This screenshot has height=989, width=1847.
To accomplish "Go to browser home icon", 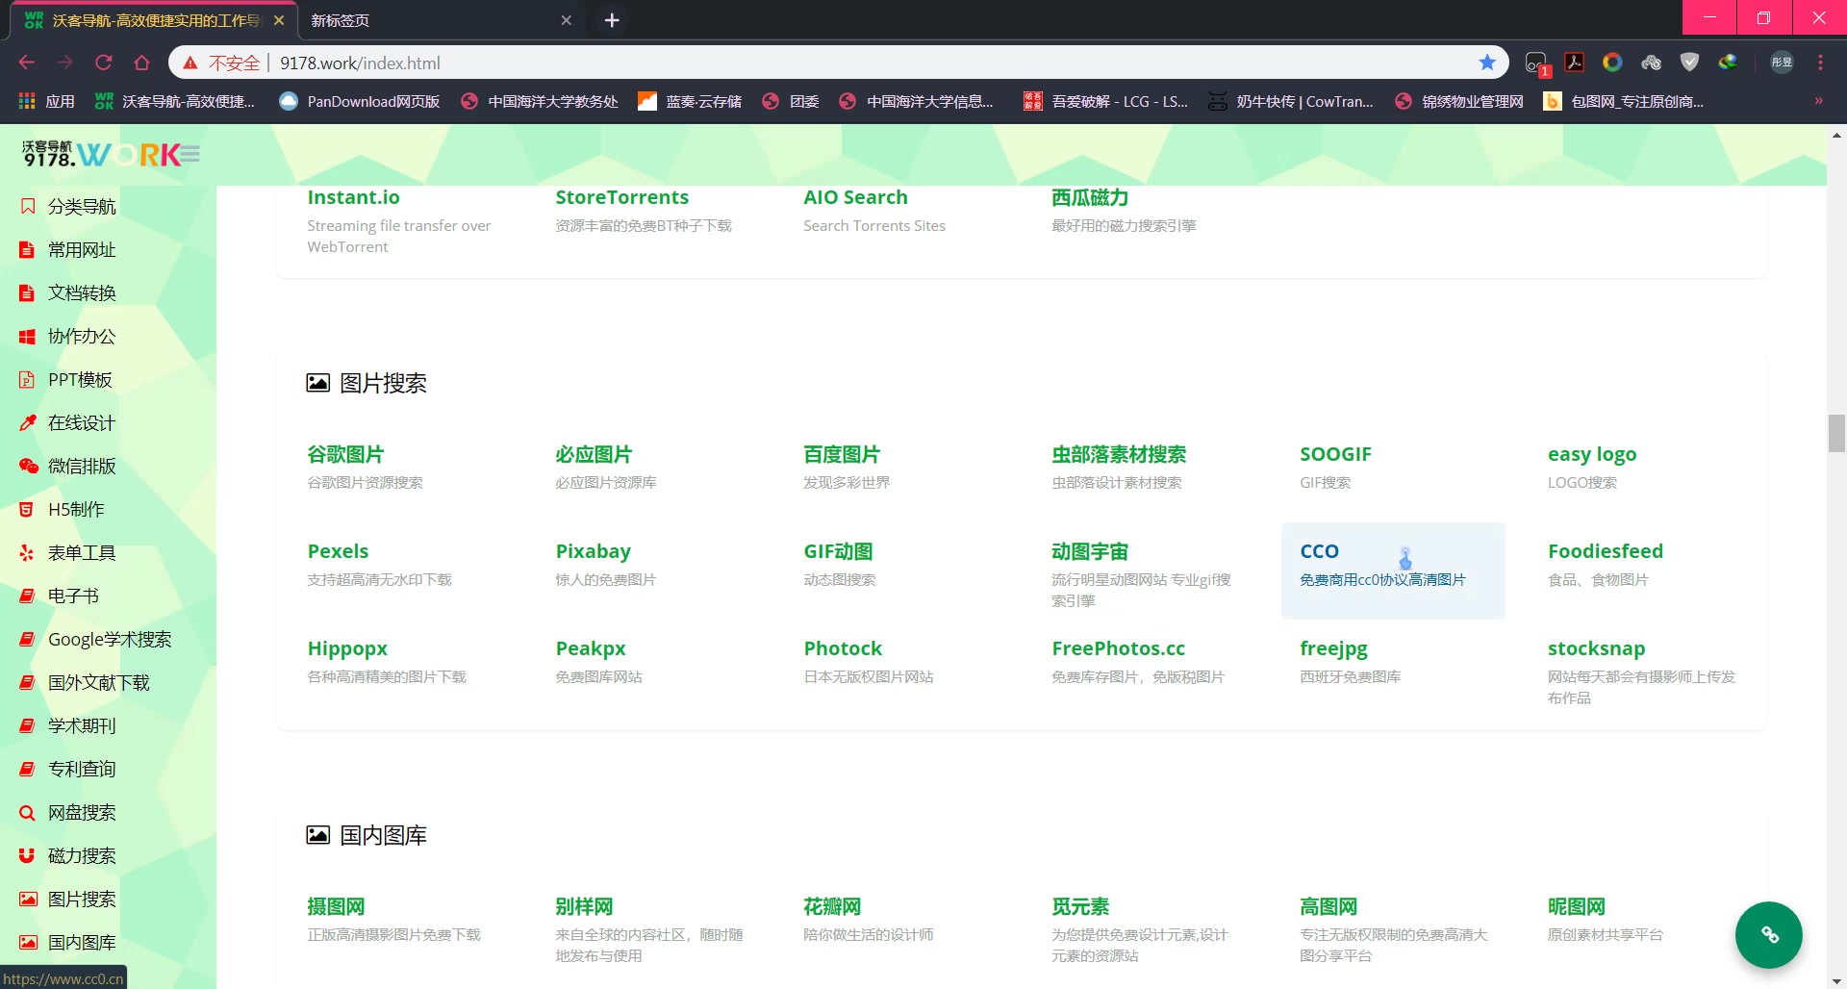I will tap(141, 63).
